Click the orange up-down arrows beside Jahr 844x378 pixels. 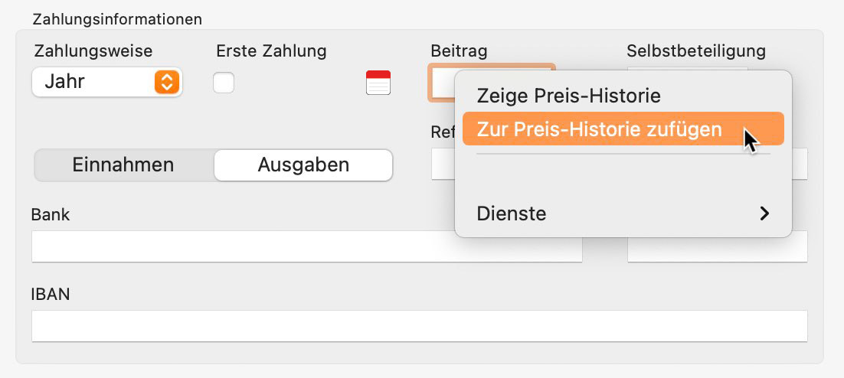click(x=167, y=83)
